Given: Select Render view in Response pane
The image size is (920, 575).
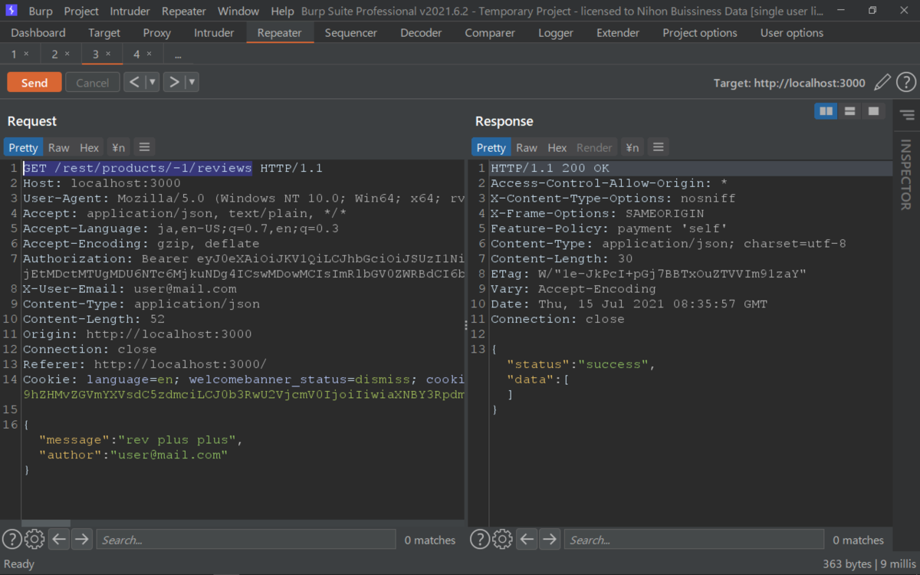Looking at the screenshot, I should click(x=594, y=147).
